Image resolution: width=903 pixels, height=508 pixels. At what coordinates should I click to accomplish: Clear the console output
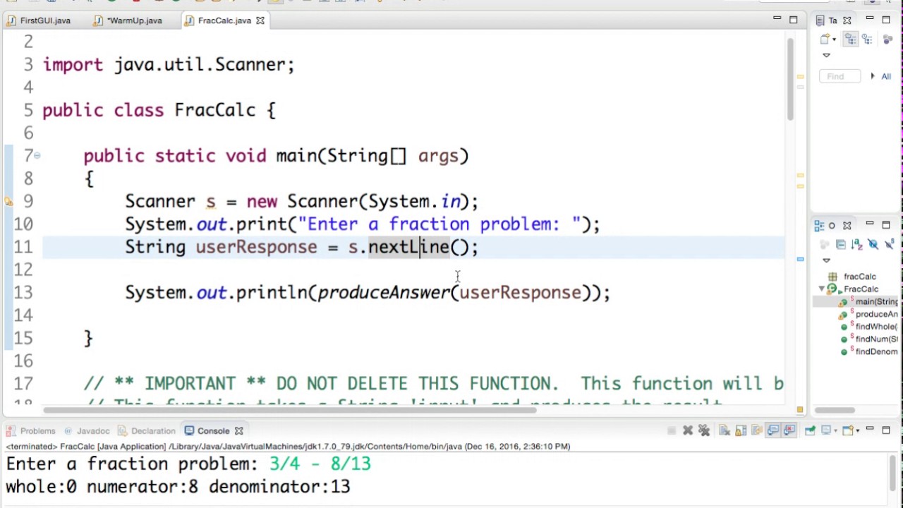point(725,430)
